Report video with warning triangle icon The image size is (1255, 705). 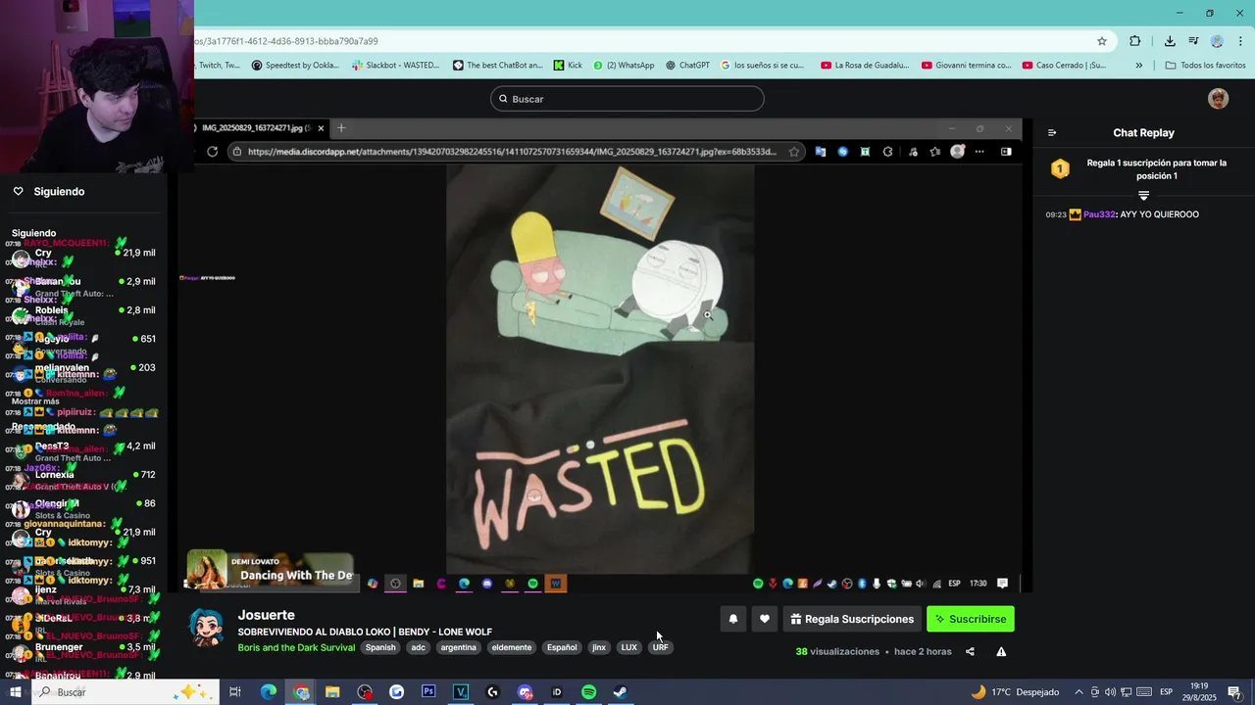1001,652
